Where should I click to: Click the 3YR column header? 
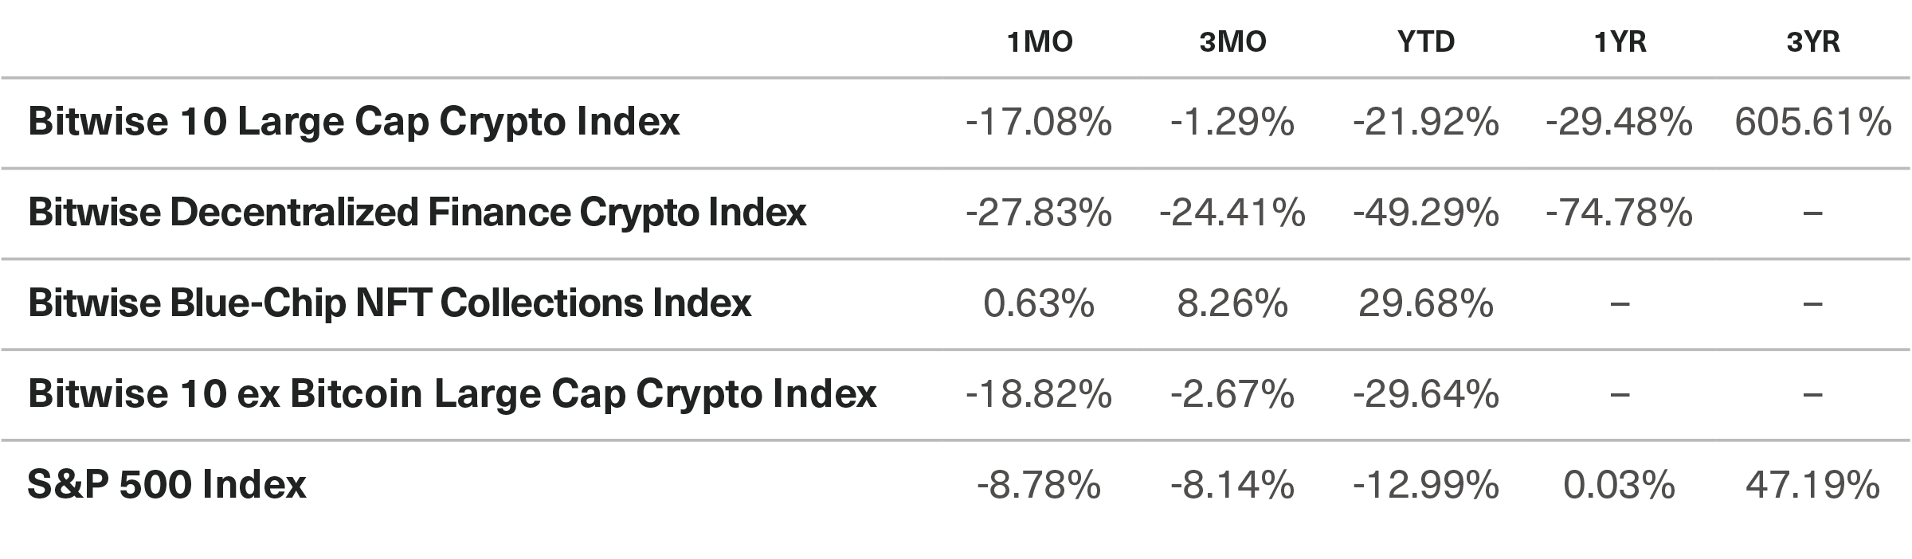[x=1812, y=42]
